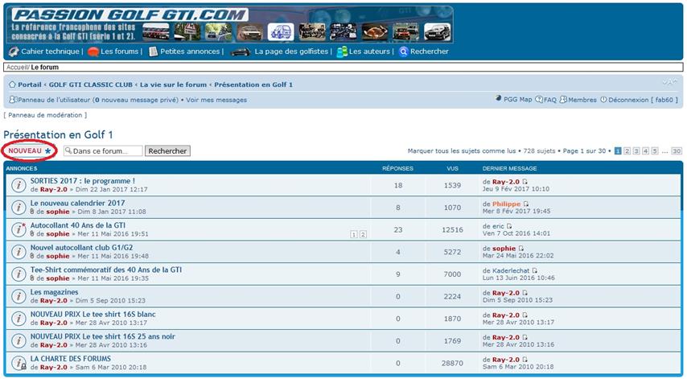Click the magnifier icon beside Rechercher
687x379 pixels.
point(404,51)
